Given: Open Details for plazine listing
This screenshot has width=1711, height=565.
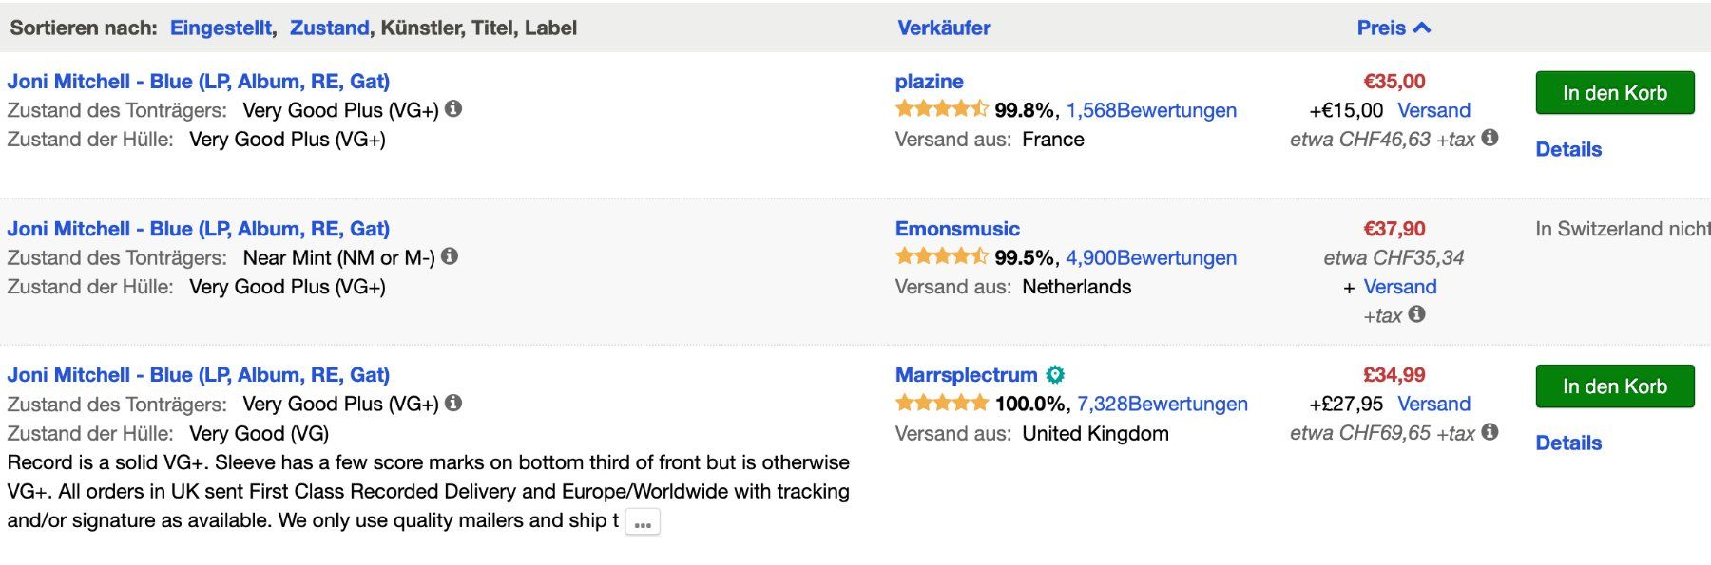Looking at the screenshot, I should click(x=1568, y=149).
